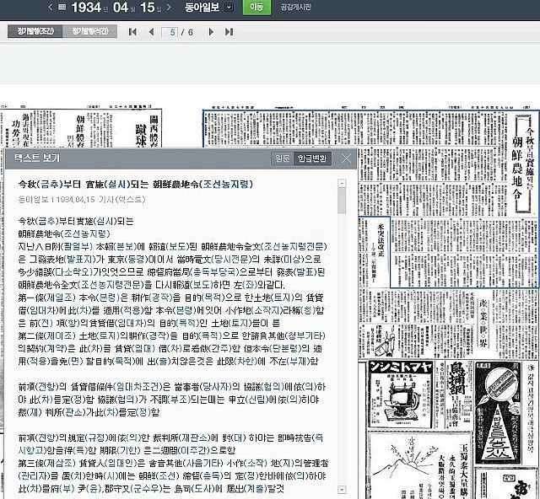
Task: Go to the next date with the right chevron
Action: [x=169, y=8]
